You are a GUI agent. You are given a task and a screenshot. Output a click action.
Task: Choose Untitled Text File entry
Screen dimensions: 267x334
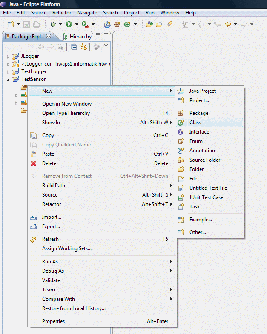click(210, 188)
